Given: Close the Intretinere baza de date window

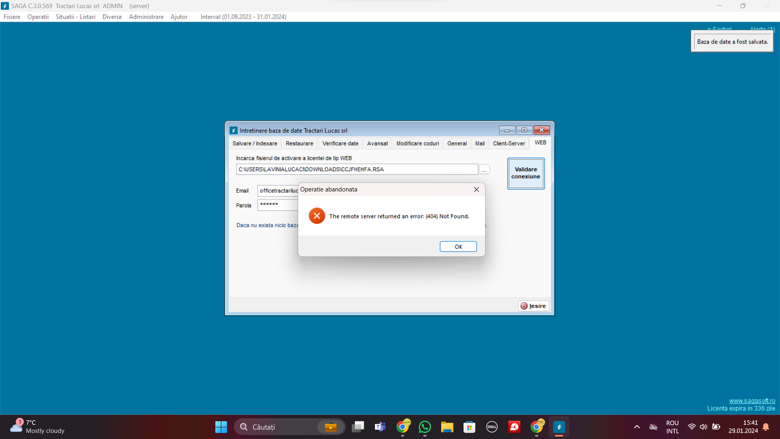Looking at the screenshot, I should (x=542, y=130).
